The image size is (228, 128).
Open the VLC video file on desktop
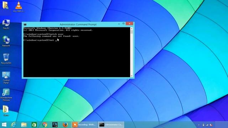point(19,6)
